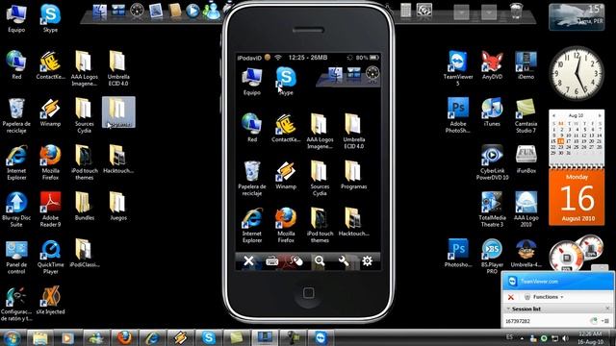Open Windows Media Player taskbar button
Viewport: 616px width, 346px height.
[68, 337]
